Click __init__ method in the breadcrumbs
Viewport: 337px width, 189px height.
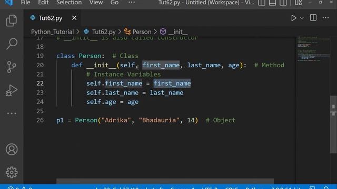[178, 32]
